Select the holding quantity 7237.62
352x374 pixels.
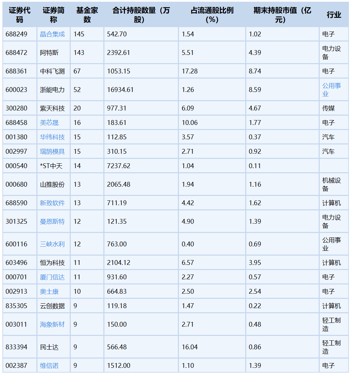pyautogui.click(x=119, y=166)
